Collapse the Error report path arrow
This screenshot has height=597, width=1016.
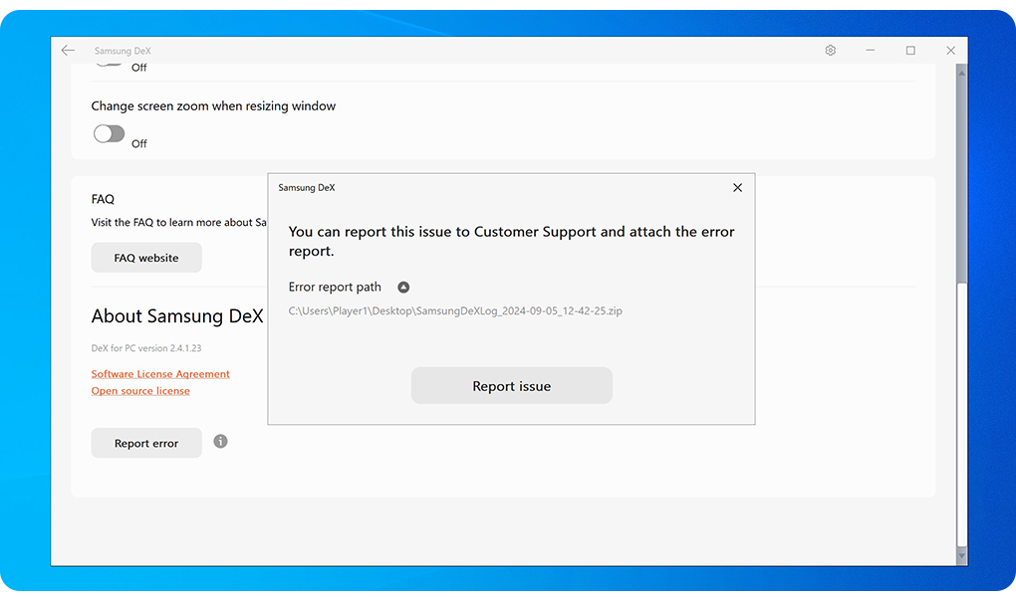403,287
